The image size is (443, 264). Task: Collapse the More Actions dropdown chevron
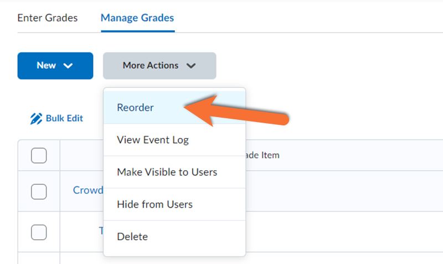[191, 66]
